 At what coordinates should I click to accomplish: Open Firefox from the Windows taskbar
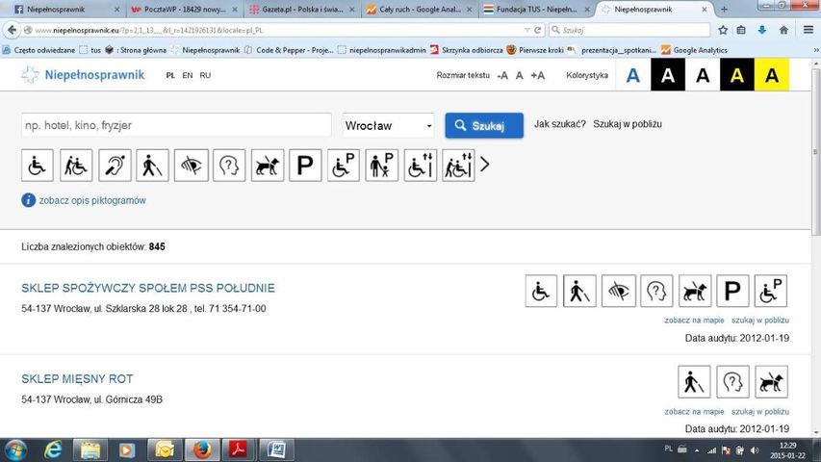(201, 449)
